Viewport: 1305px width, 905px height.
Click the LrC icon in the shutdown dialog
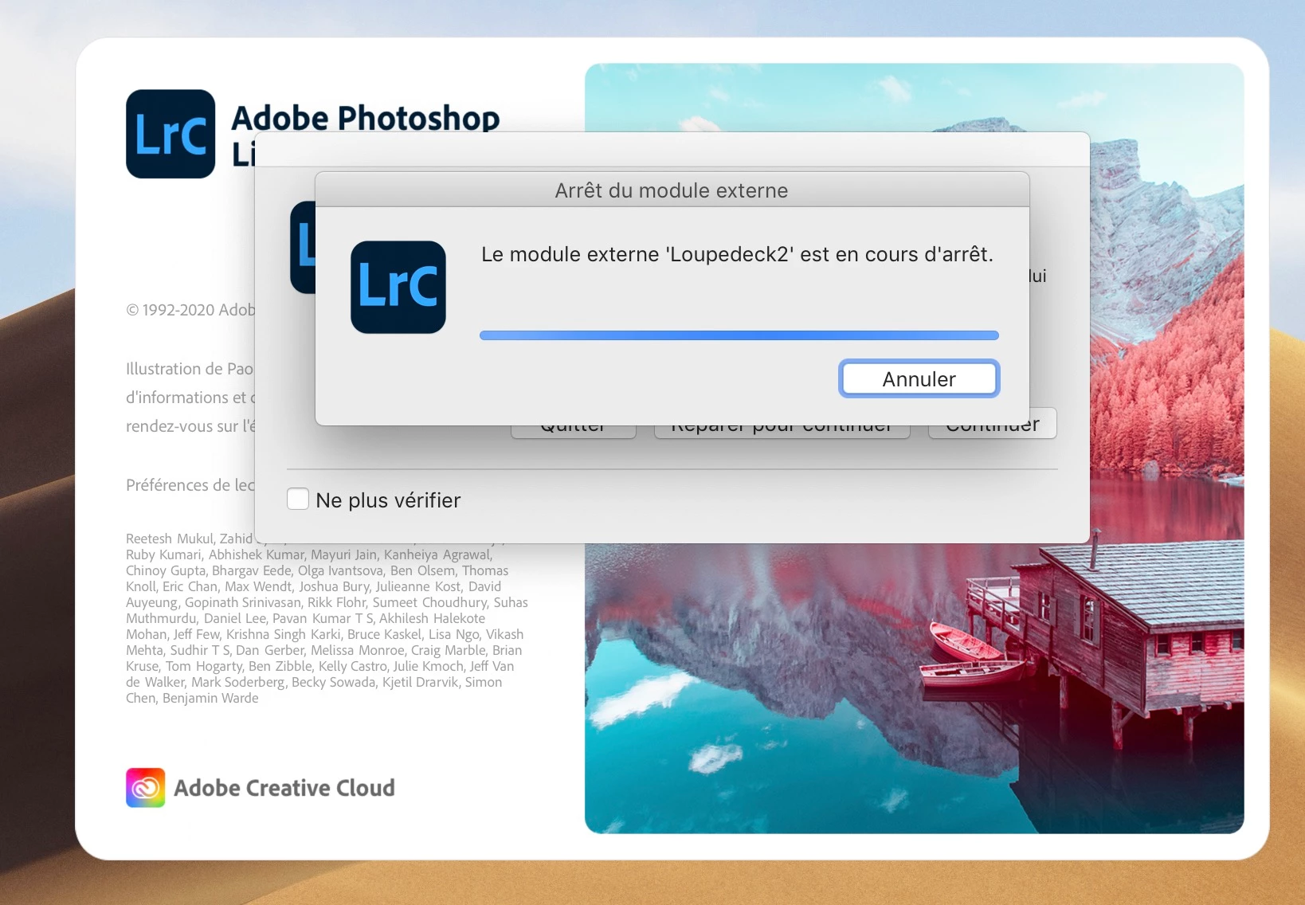398,287
